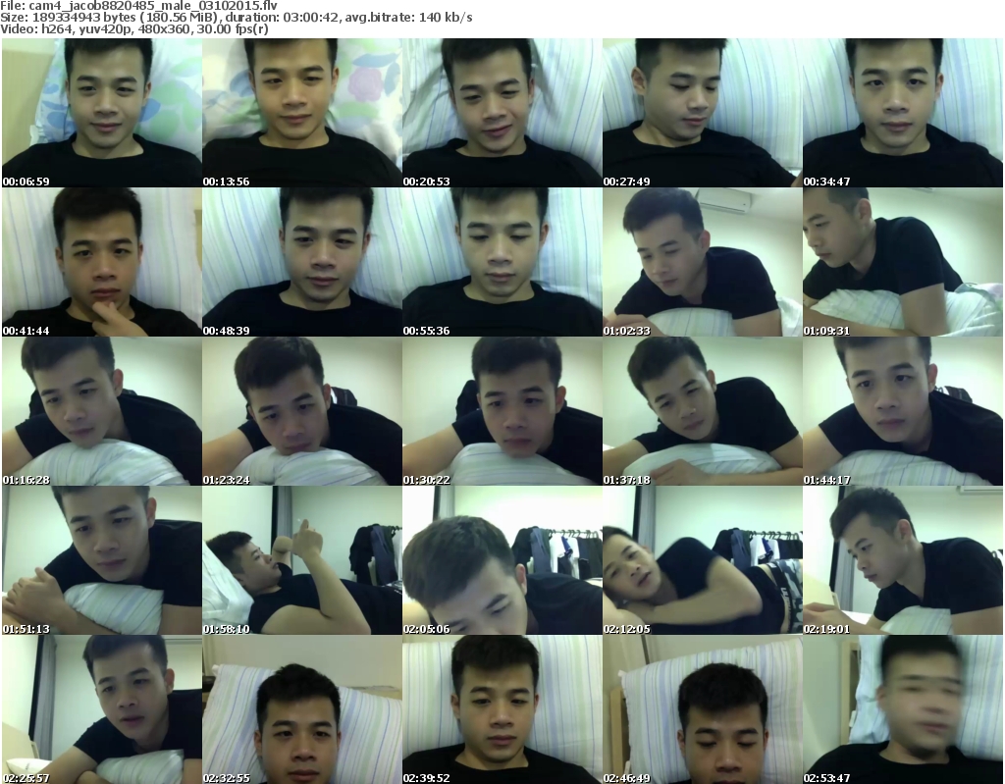Click the Video line showing h264 480x360
Viewport: 1005px width, 784px height.
(x=134, y=29)
